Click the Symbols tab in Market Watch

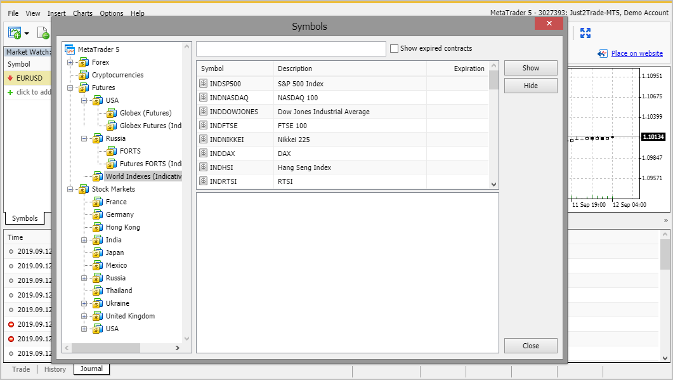(25, 218)
